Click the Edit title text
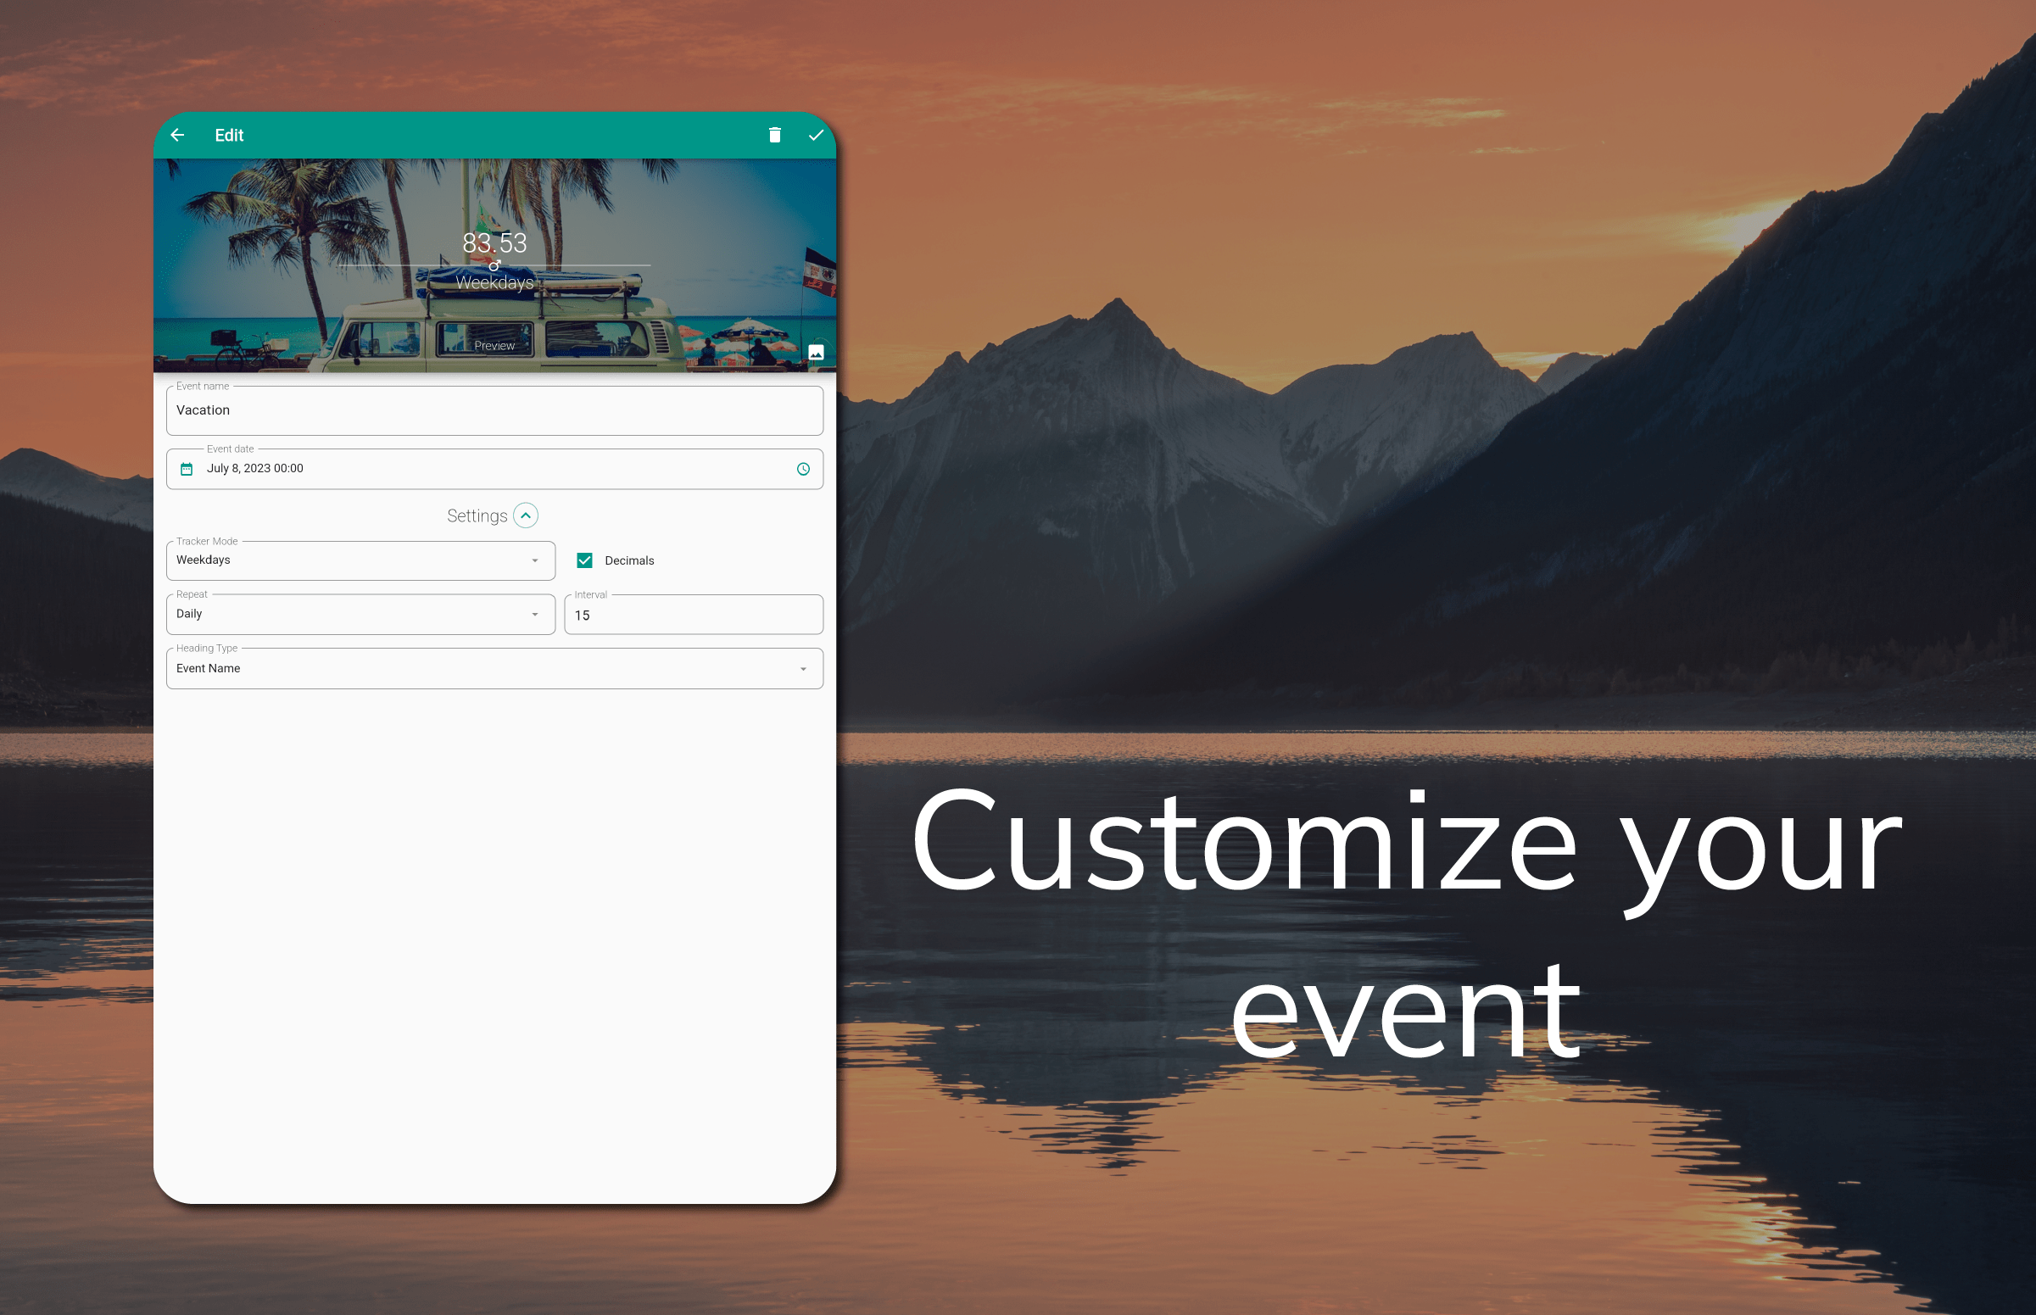Image resolution: width=2036 pixels, height=1315 pixels. [229, 135]
